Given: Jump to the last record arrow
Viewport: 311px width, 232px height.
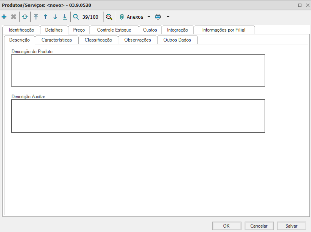Looking at the screenshot, I should pyautogui.click(x=65, y=17).
